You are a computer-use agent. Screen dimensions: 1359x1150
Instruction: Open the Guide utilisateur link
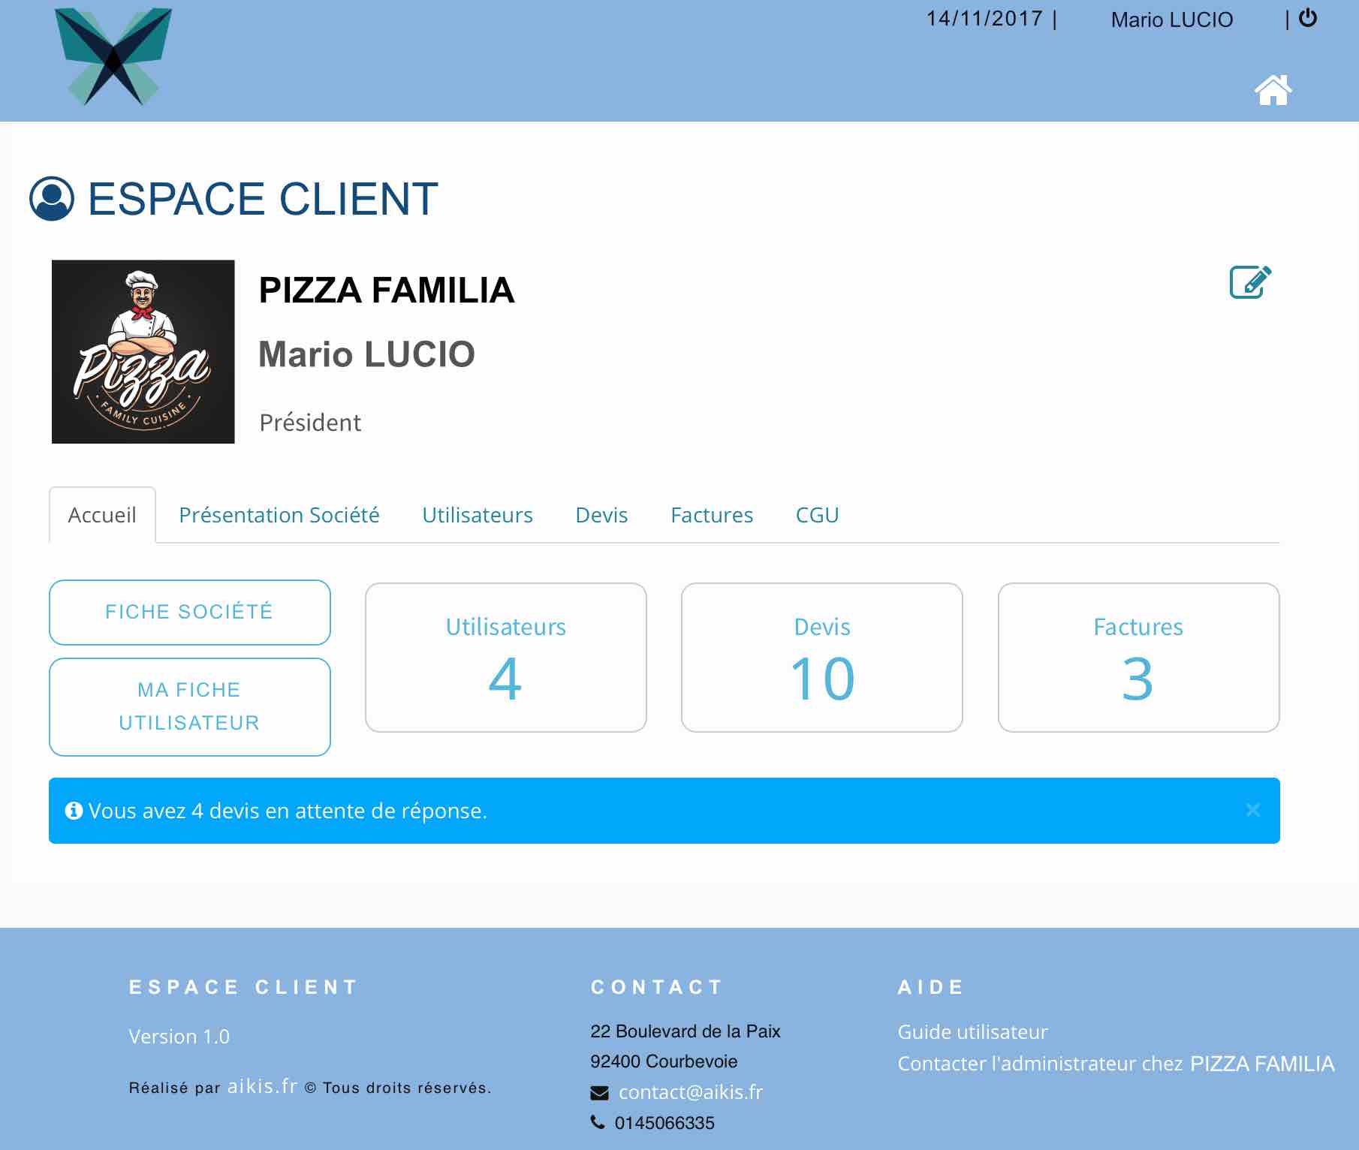click(972, 1032)
